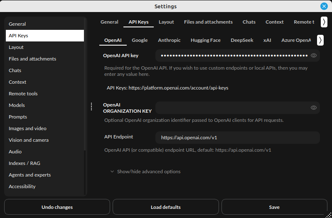The height and width of the screenshot is (218, 332).
Task: Open General section in sidebar
Action: 45,24
